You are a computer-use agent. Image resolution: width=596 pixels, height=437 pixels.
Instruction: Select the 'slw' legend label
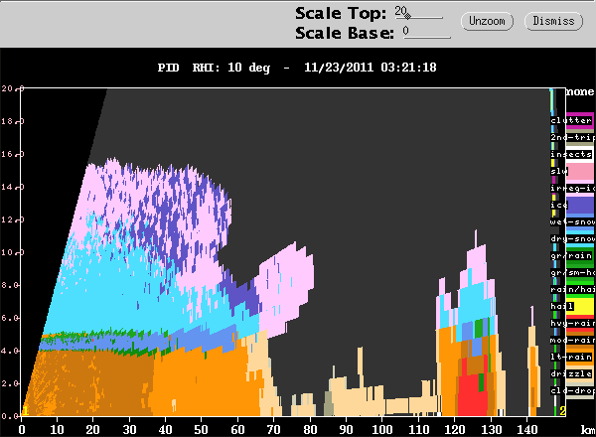559,171
